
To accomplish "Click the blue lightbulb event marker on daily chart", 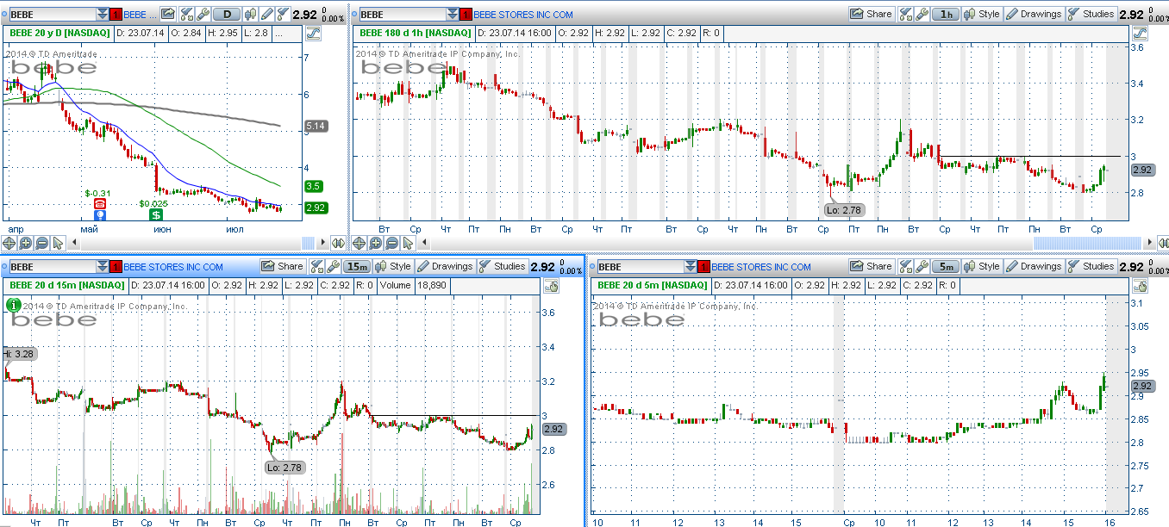I will tap(100, 215).
